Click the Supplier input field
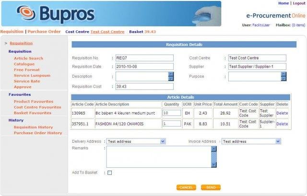307x196 pixels. tap(257, 67)
